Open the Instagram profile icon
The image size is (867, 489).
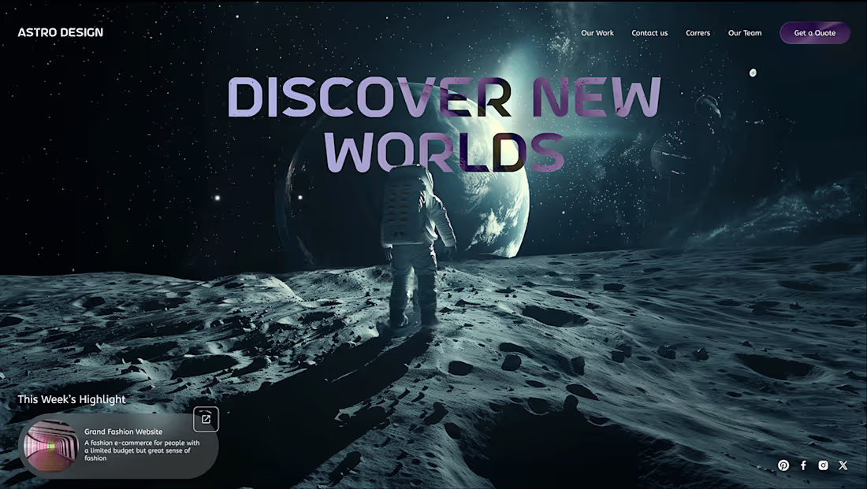823,465
